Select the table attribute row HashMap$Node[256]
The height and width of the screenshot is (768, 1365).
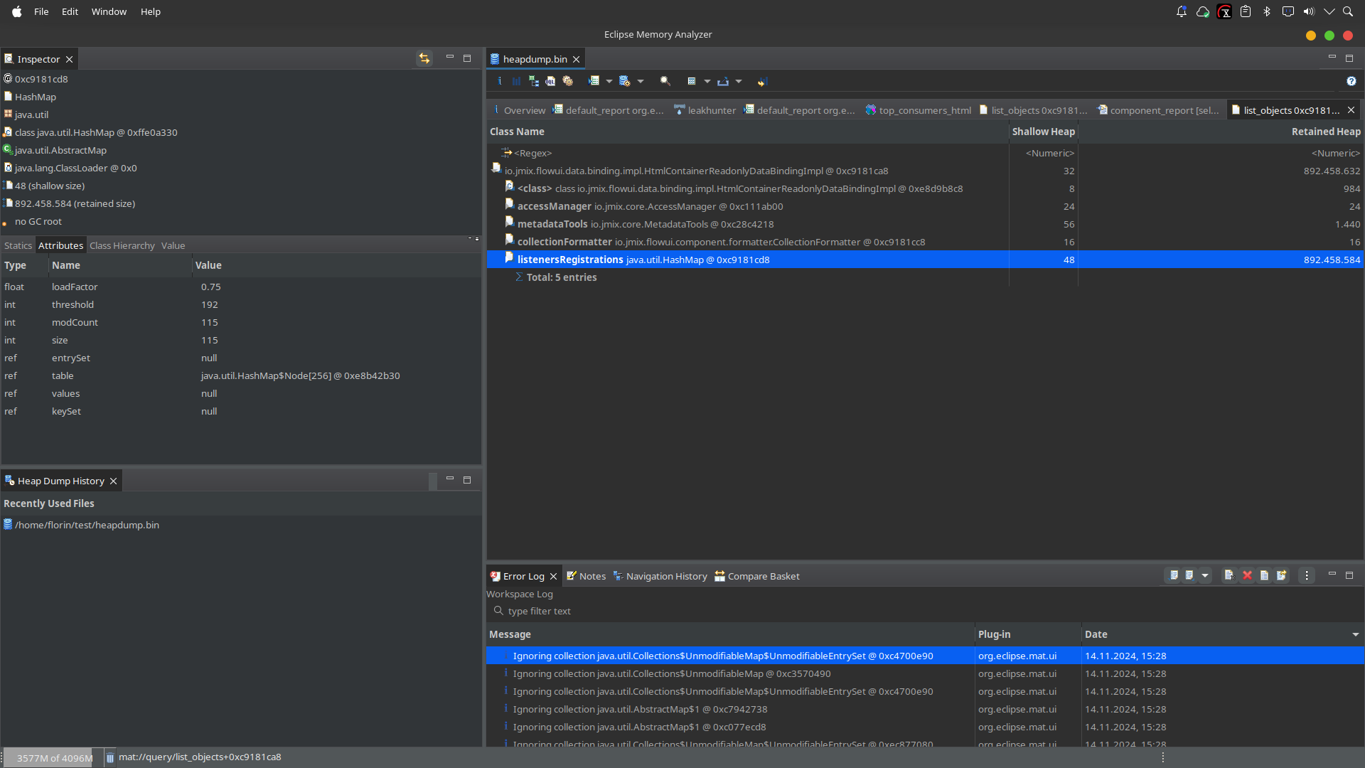pos(241,375)
